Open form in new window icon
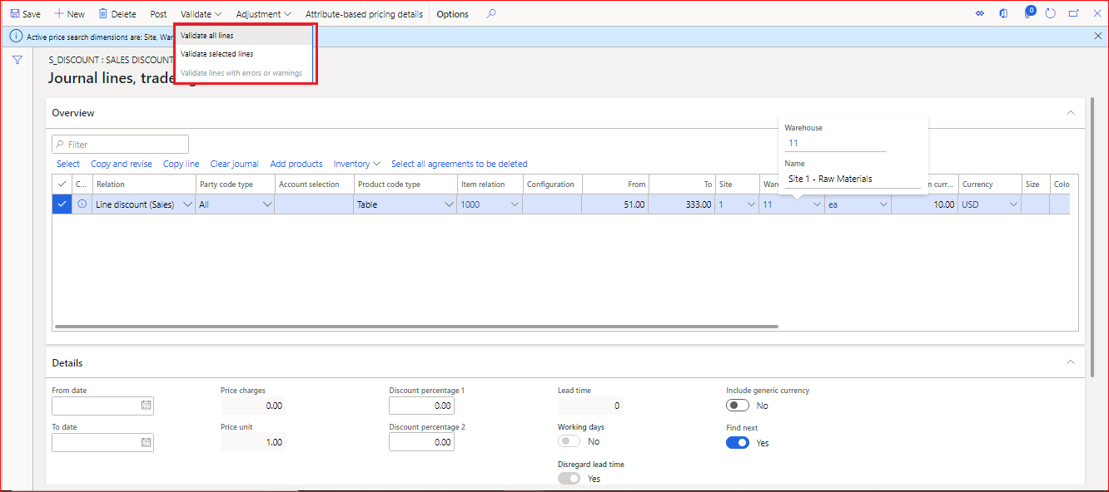 [x=1073, y=14]
